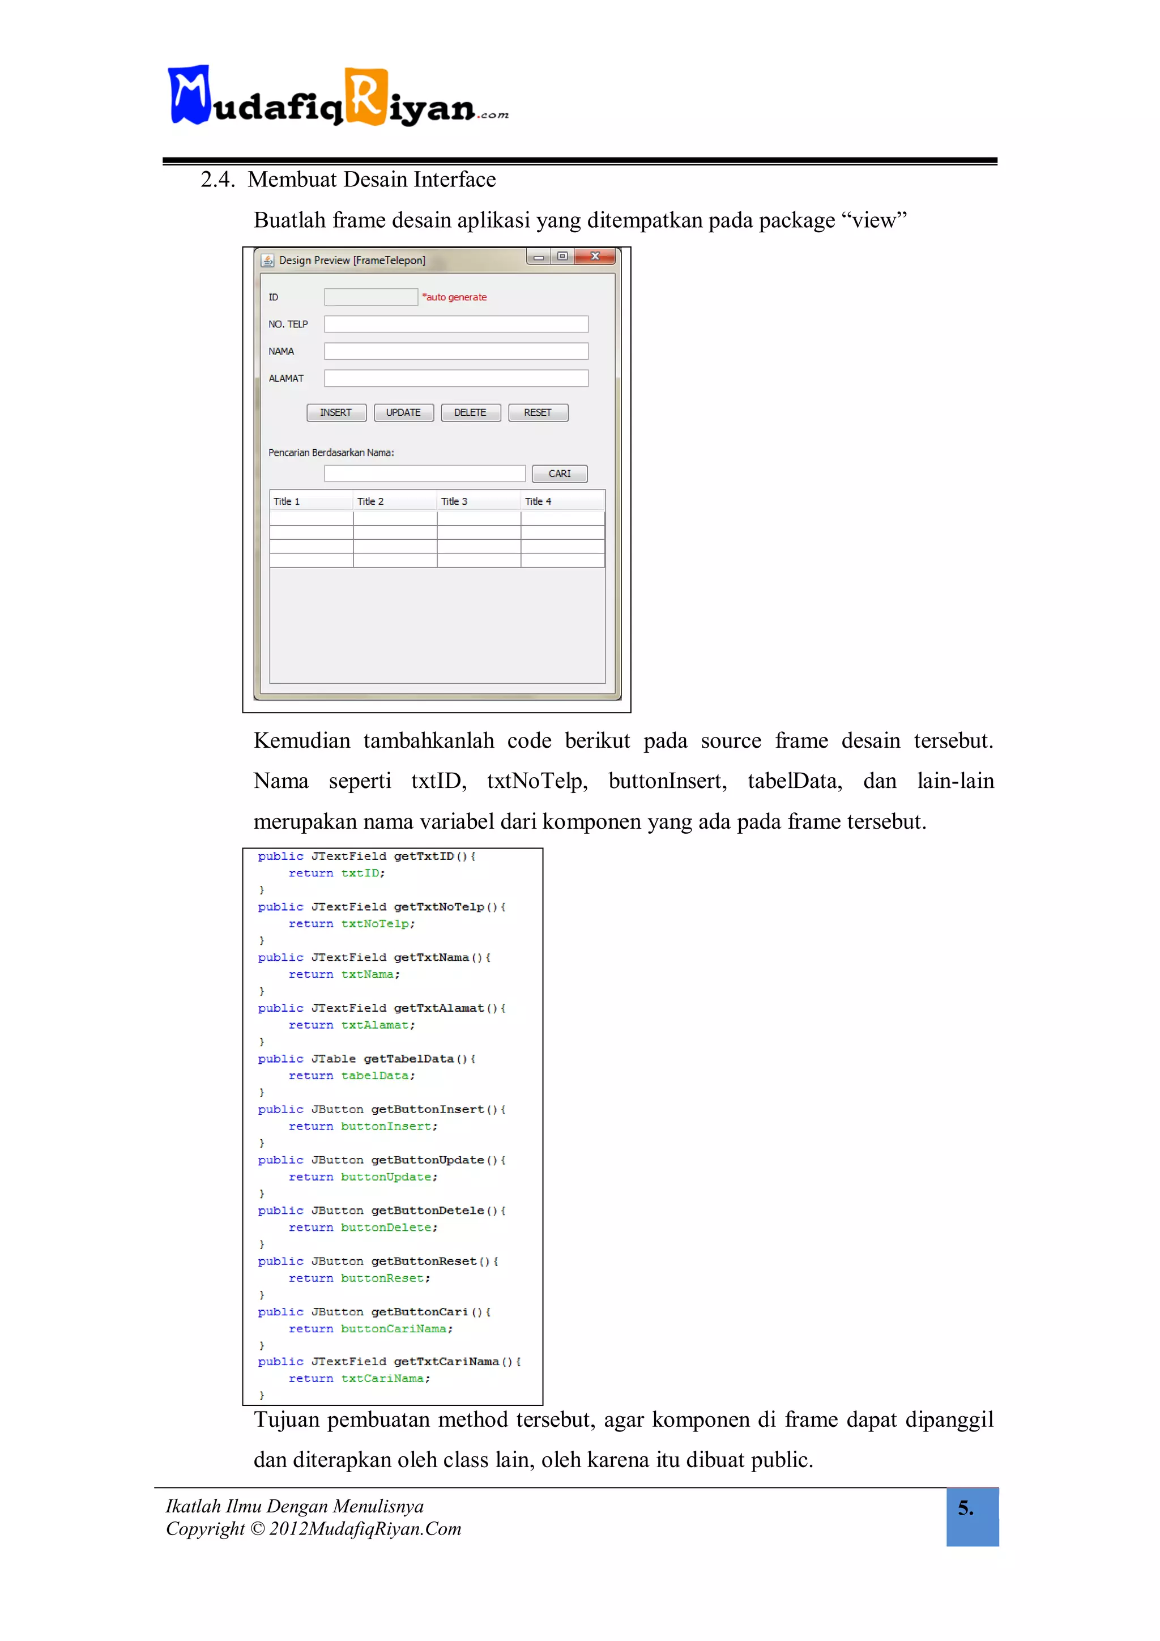The height and width of the screenshot is (1641, 1160).
Task: Click the heading "Membuat Desain Interface"
Action: pyautogui.click(x=372, y=180)
